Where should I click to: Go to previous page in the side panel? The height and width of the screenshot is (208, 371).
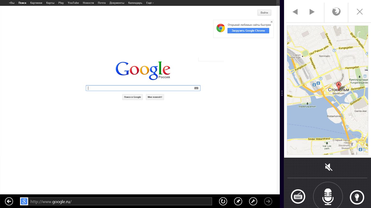click(295, 12)
